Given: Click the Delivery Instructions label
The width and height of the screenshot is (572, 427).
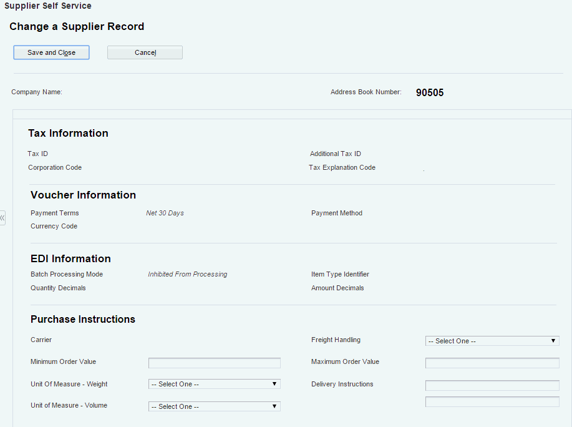Looking at the screenshot, I should coord(342,384).
